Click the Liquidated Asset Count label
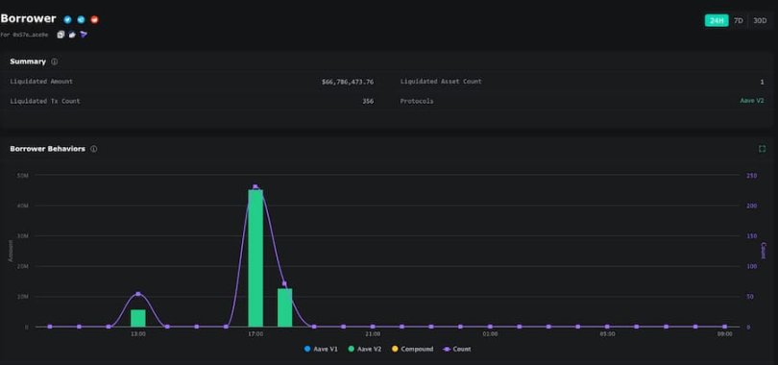778x365 pixels. [x=441, y=82]
